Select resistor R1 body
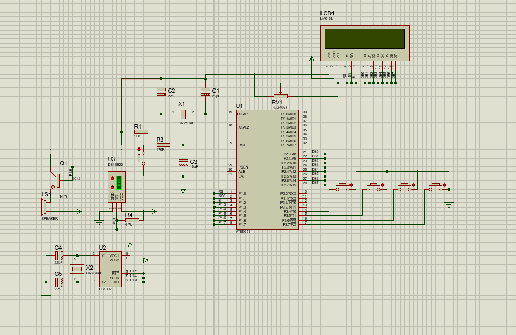 tap(141, 132)
